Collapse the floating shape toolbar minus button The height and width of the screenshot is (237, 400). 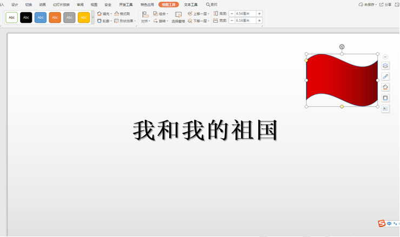pos(385,57)
